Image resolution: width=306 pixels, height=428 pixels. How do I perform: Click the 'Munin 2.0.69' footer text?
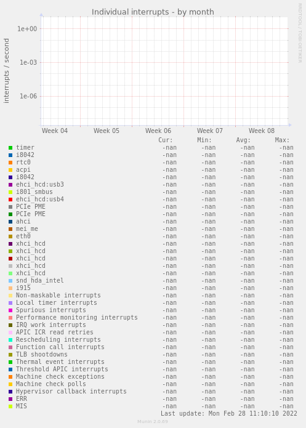pyautogui.click(x=153, y=421)
